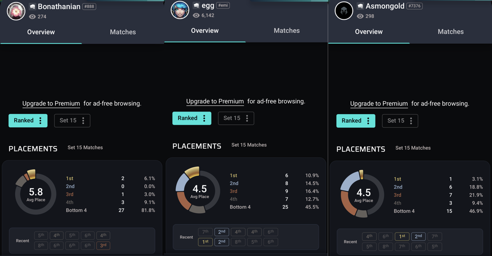Click the 46.9% Bottom 4 value

tap(476, 211)
